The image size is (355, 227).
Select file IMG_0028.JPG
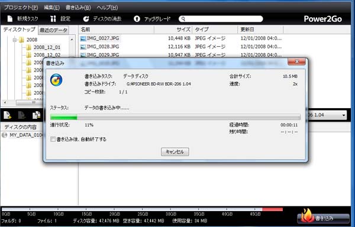(x=103, y=47)
